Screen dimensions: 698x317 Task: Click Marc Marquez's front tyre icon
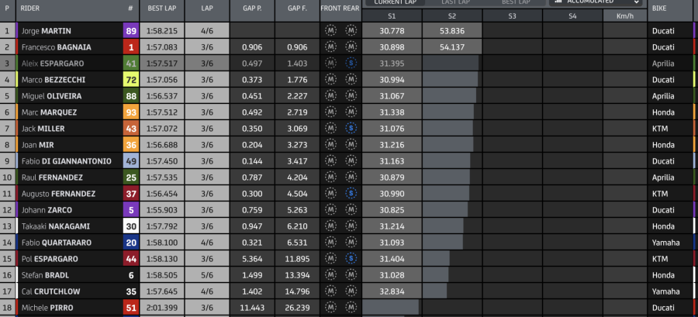330,112
